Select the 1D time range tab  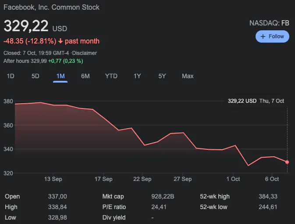[11, 76]
